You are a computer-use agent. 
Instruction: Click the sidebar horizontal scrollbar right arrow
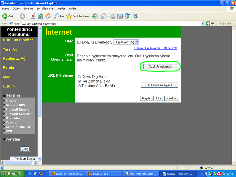(x=36, y=163)
